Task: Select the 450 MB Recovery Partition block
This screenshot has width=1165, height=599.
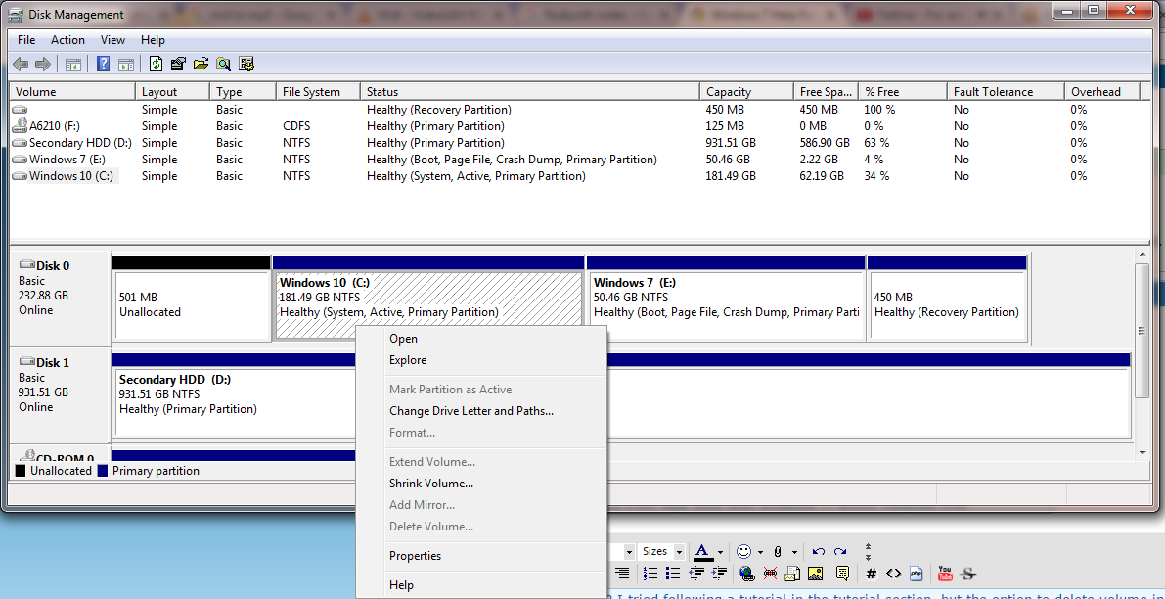Action: pos(947,299)
